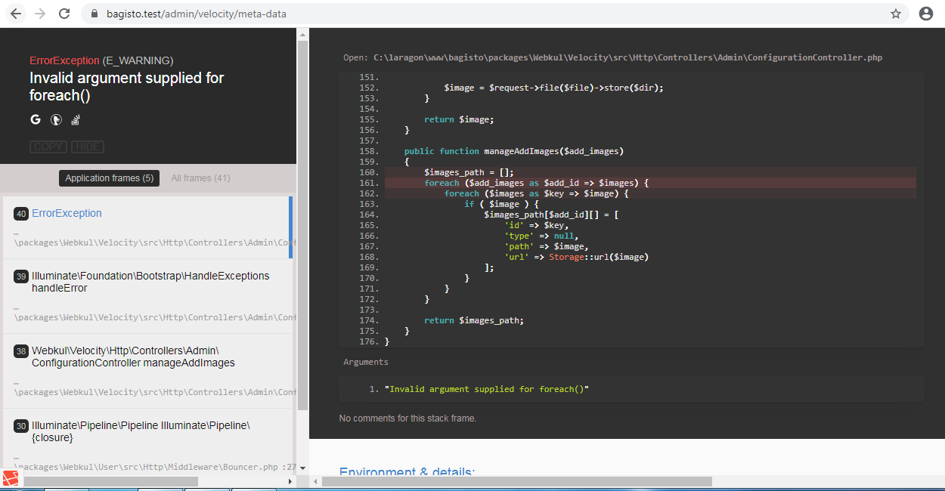Select frame 30 Pipeline closure
This screenshot has width=945, height=491.
click(x=147, y=440)
